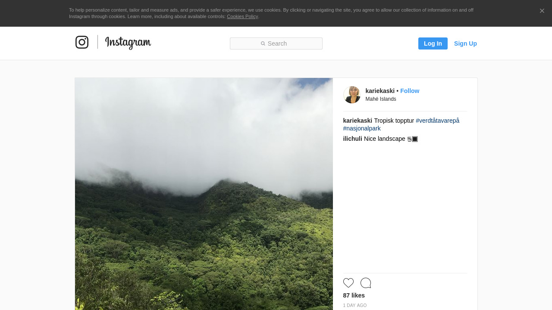
Task: Click the #verdtåtavarepå hashtag
Action: 437,121
